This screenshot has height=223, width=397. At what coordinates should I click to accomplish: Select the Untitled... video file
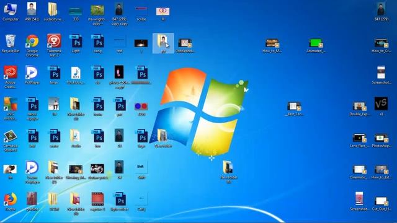pyautogui.click(x=185, y=45)
